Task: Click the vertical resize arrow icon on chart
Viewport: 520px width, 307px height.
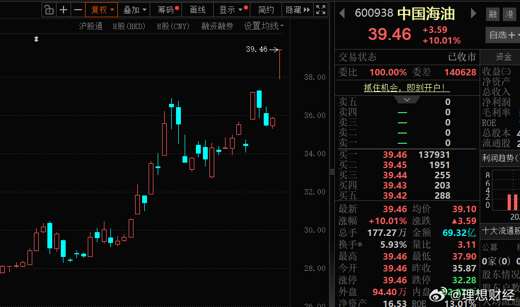Action: [x=36, y=39]
